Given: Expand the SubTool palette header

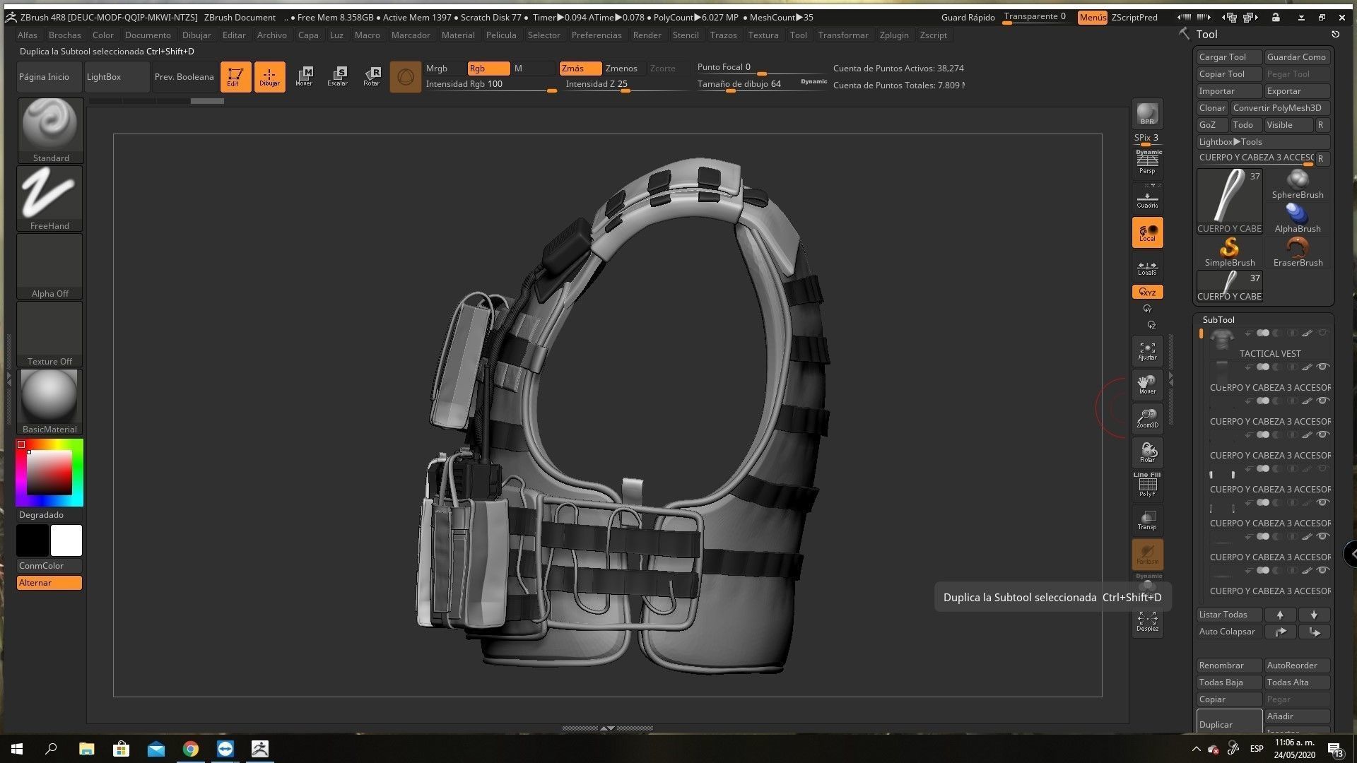Looking at the screenshot, I should click(x=1218, y=320).
